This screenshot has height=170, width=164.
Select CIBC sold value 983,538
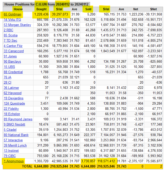click(x=90, y=156)
